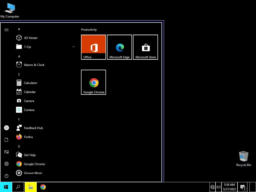Image resolution: width=256 pixels, height=192 pixels.
Task: Select the My Computer desktop icon
Action: (10, 10)
